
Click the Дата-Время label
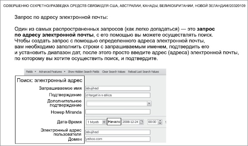coord(69,122)
